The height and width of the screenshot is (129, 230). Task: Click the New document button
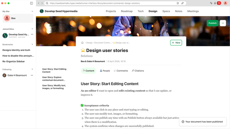pyautogui.click(x=176, y=43)
